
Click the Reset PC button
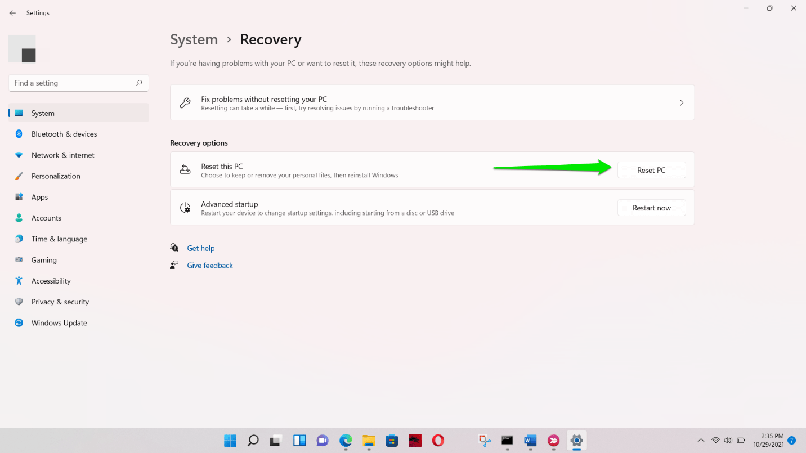651,169
